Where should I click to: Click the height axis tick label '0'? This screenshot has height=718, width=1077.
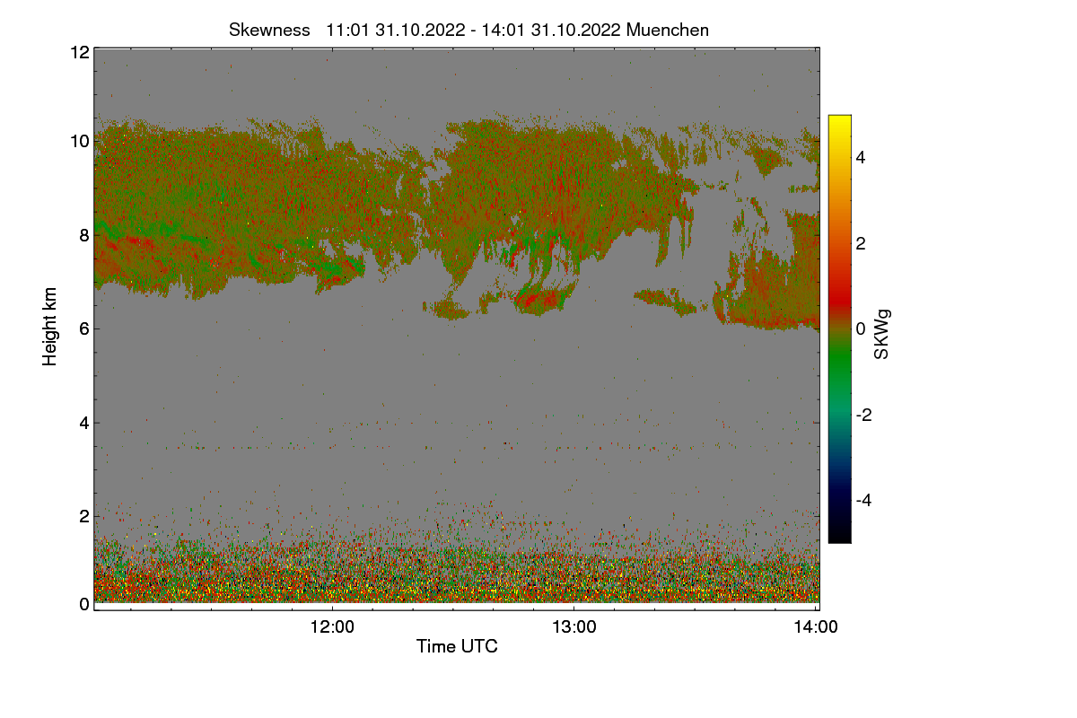tap(84, 604)
